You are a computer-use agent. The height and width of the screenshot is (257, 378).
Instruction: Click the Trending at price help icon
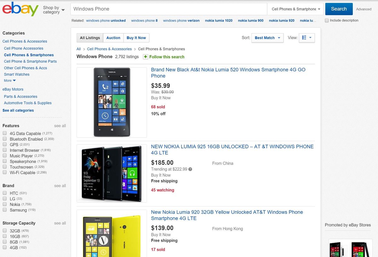tap(190, 169)
